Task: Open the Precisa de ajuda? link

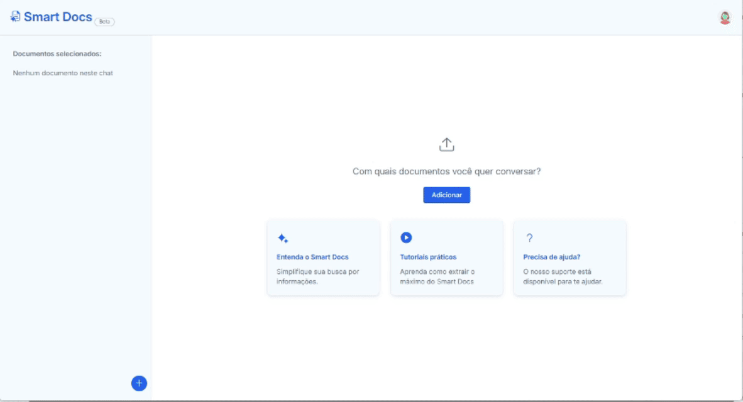Action: point(551,257)
